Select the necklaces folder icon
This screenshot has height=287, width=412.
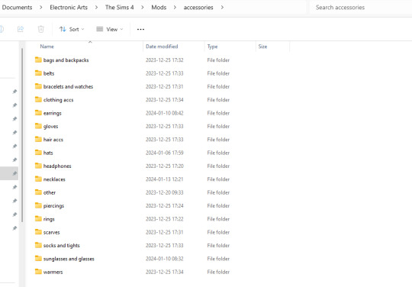[38, 179]
